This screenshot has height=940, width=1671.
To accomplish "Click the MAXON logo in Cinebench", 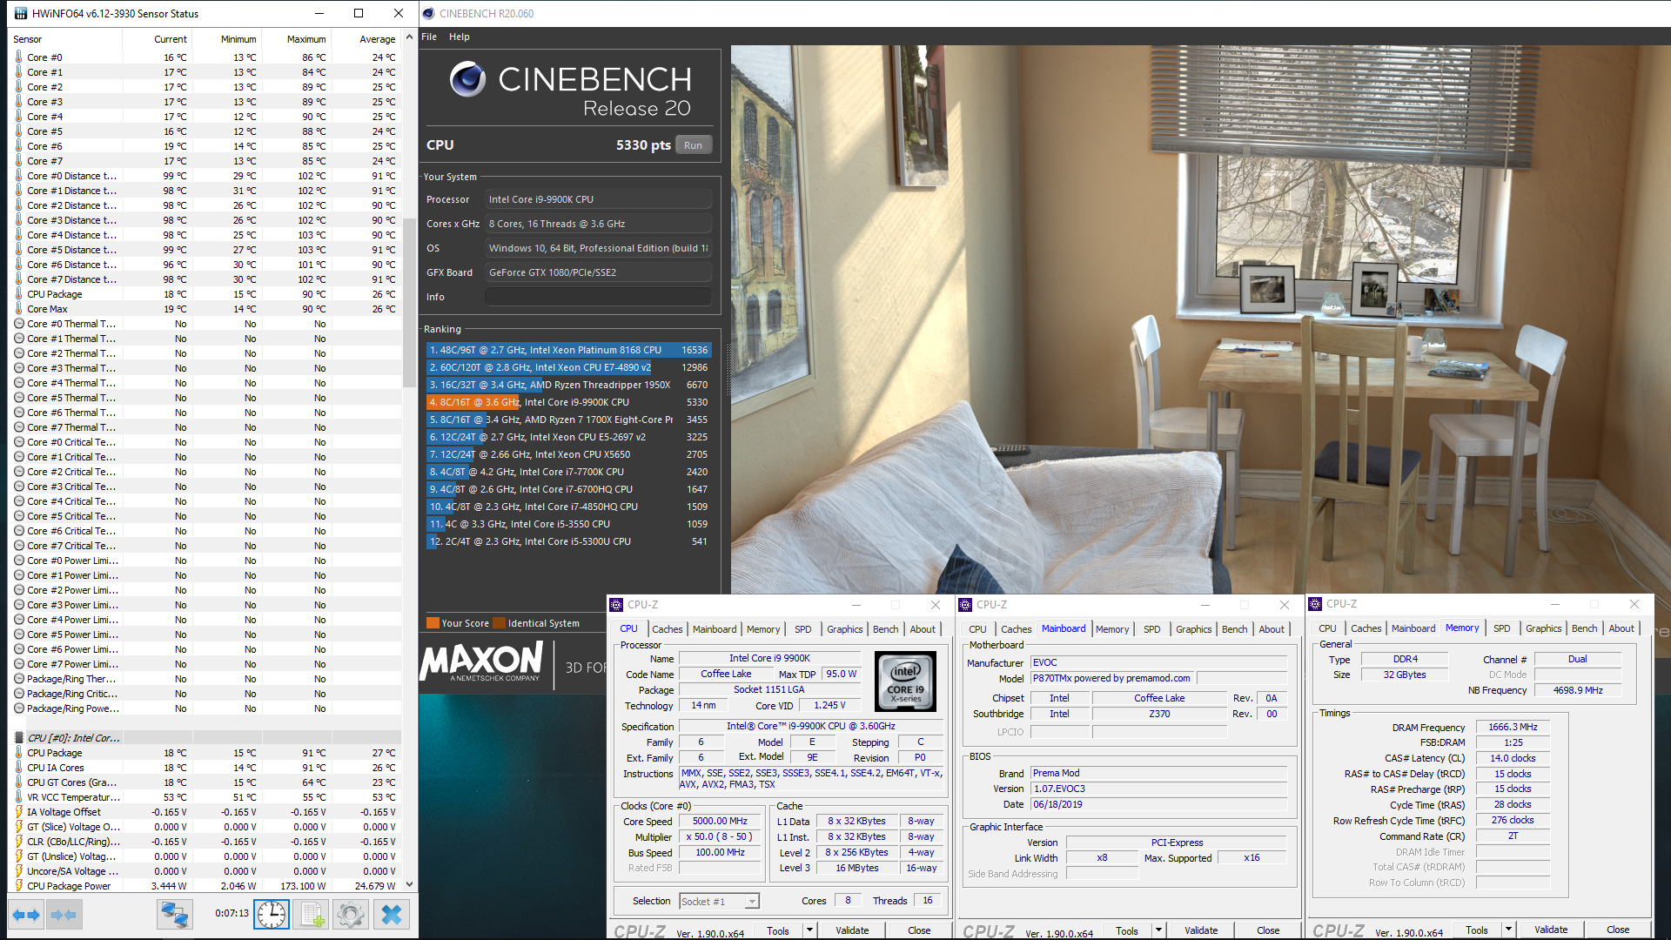I will pos(481,661).
